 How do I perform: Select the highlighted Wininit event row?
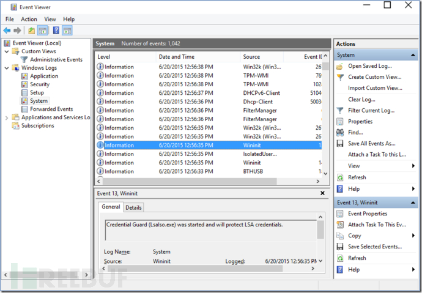point(209,146)
